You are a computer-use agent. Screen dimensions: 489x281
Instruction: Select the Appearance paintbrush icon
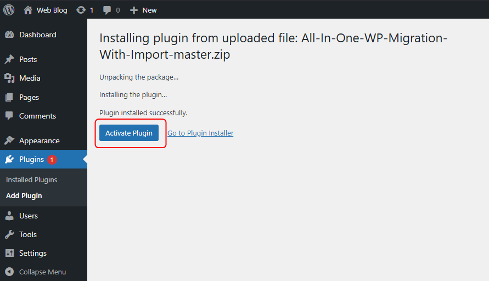9,141
